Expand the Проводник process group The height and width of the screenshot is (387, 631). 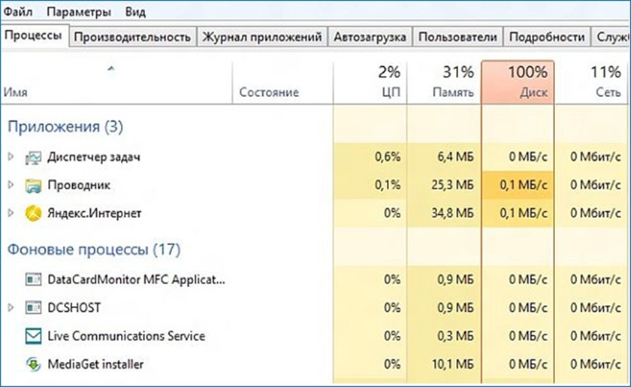point(11,185)
